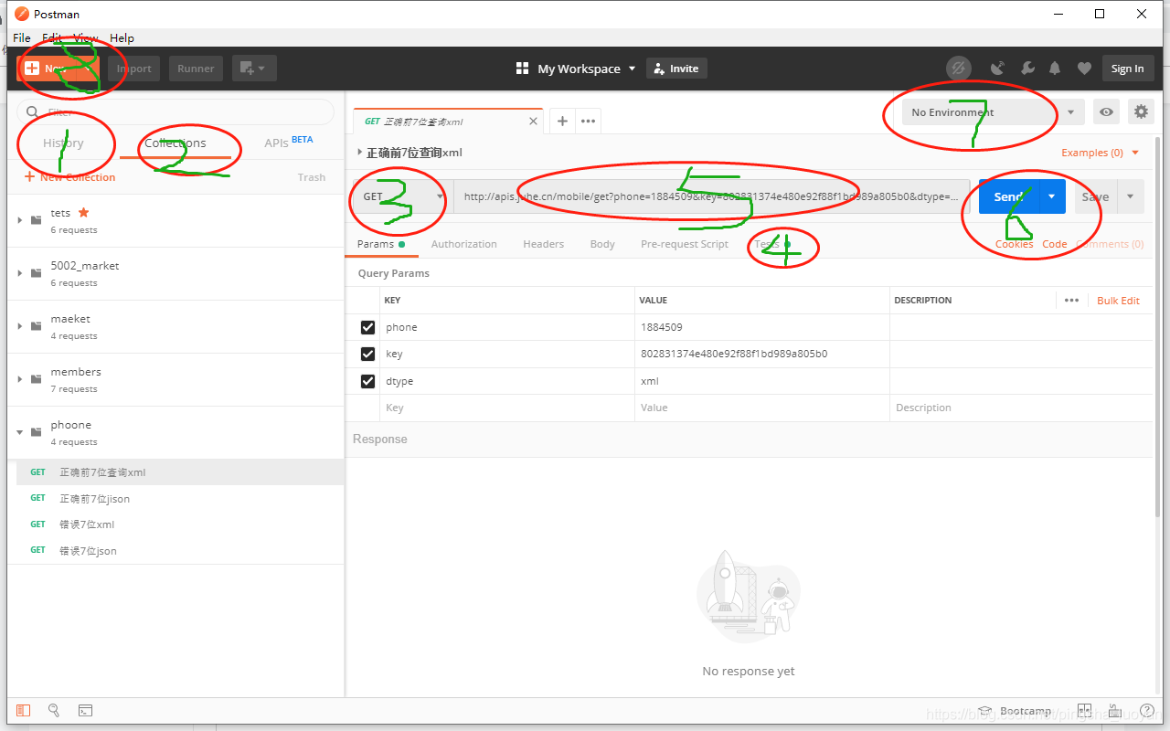Uncheck the key parameter checkbox
1170x731 pixels.
[368, 354]
